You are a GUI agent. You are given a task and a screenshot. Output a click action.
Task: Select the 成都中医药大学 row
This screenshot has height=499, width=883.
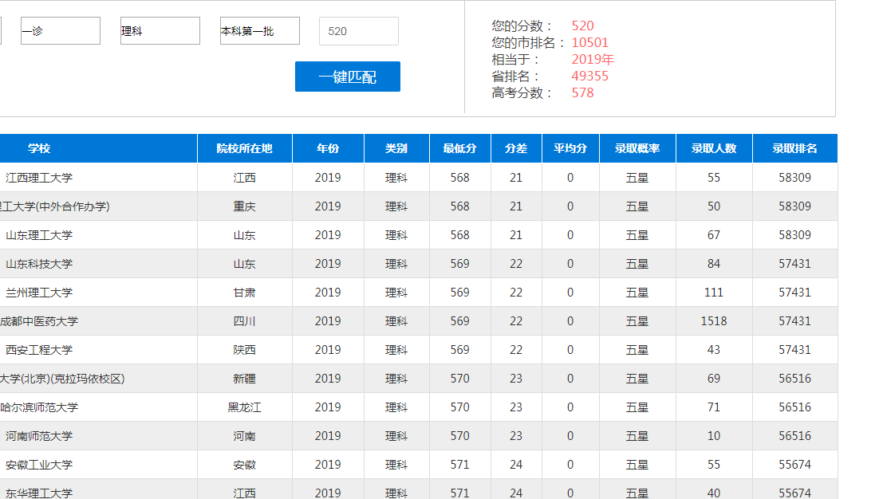[x=39, y=321]
